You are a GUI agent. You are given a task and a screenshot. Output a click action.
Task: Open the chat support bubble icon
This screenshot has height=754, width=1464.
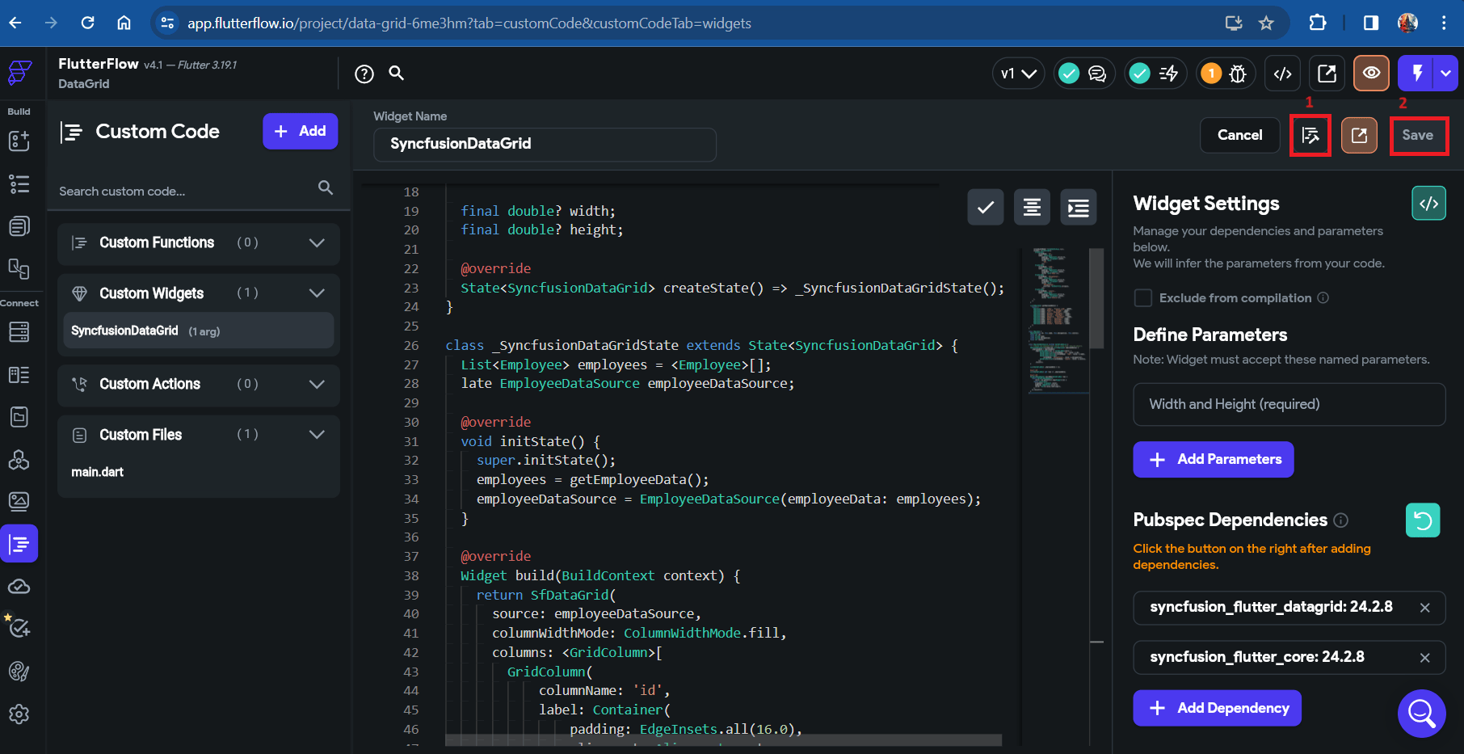(x=1422, y=714)
